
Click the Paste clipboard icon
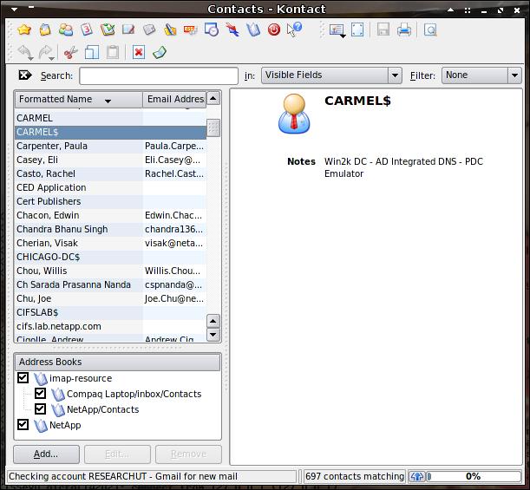coord(113,53)
